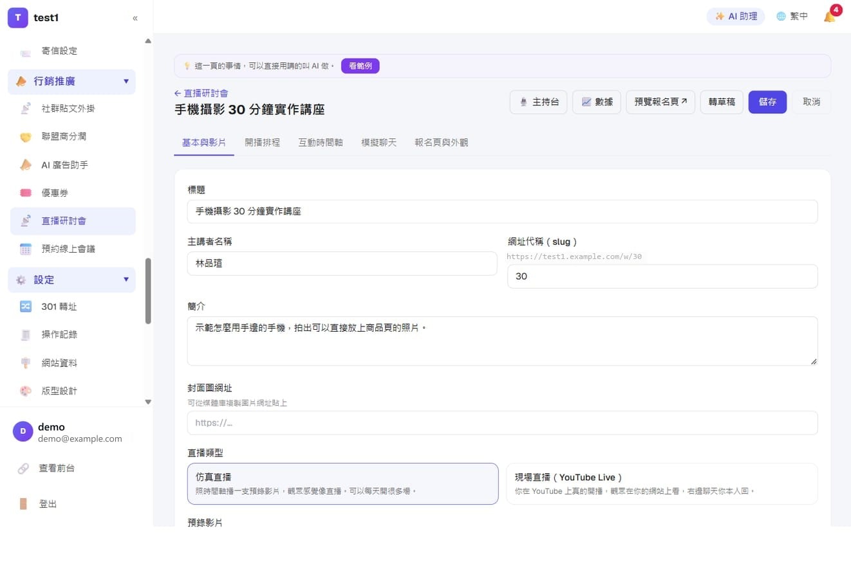Switch to 報名頁與外觀 tab
This screenshot has height=576, width=851.
[x=441, y=143]
